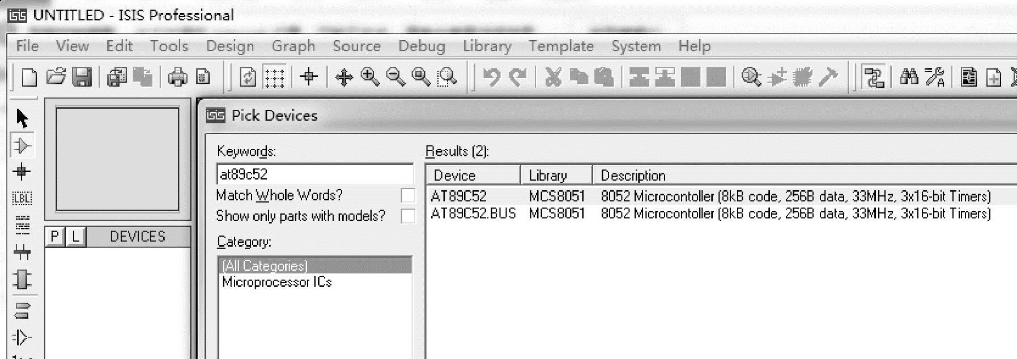Select the AT89C52.BUS result row
The image size is (1017, 359).
click(722, 213)
